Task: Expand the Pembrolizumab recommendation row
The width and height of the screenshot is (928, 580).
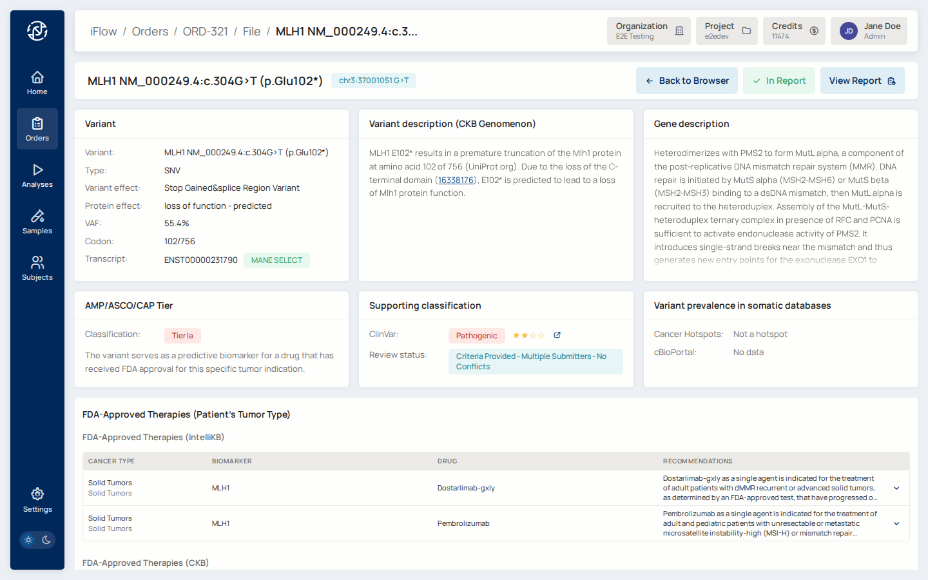Action: pyautogui.click(x=896, y=524)
